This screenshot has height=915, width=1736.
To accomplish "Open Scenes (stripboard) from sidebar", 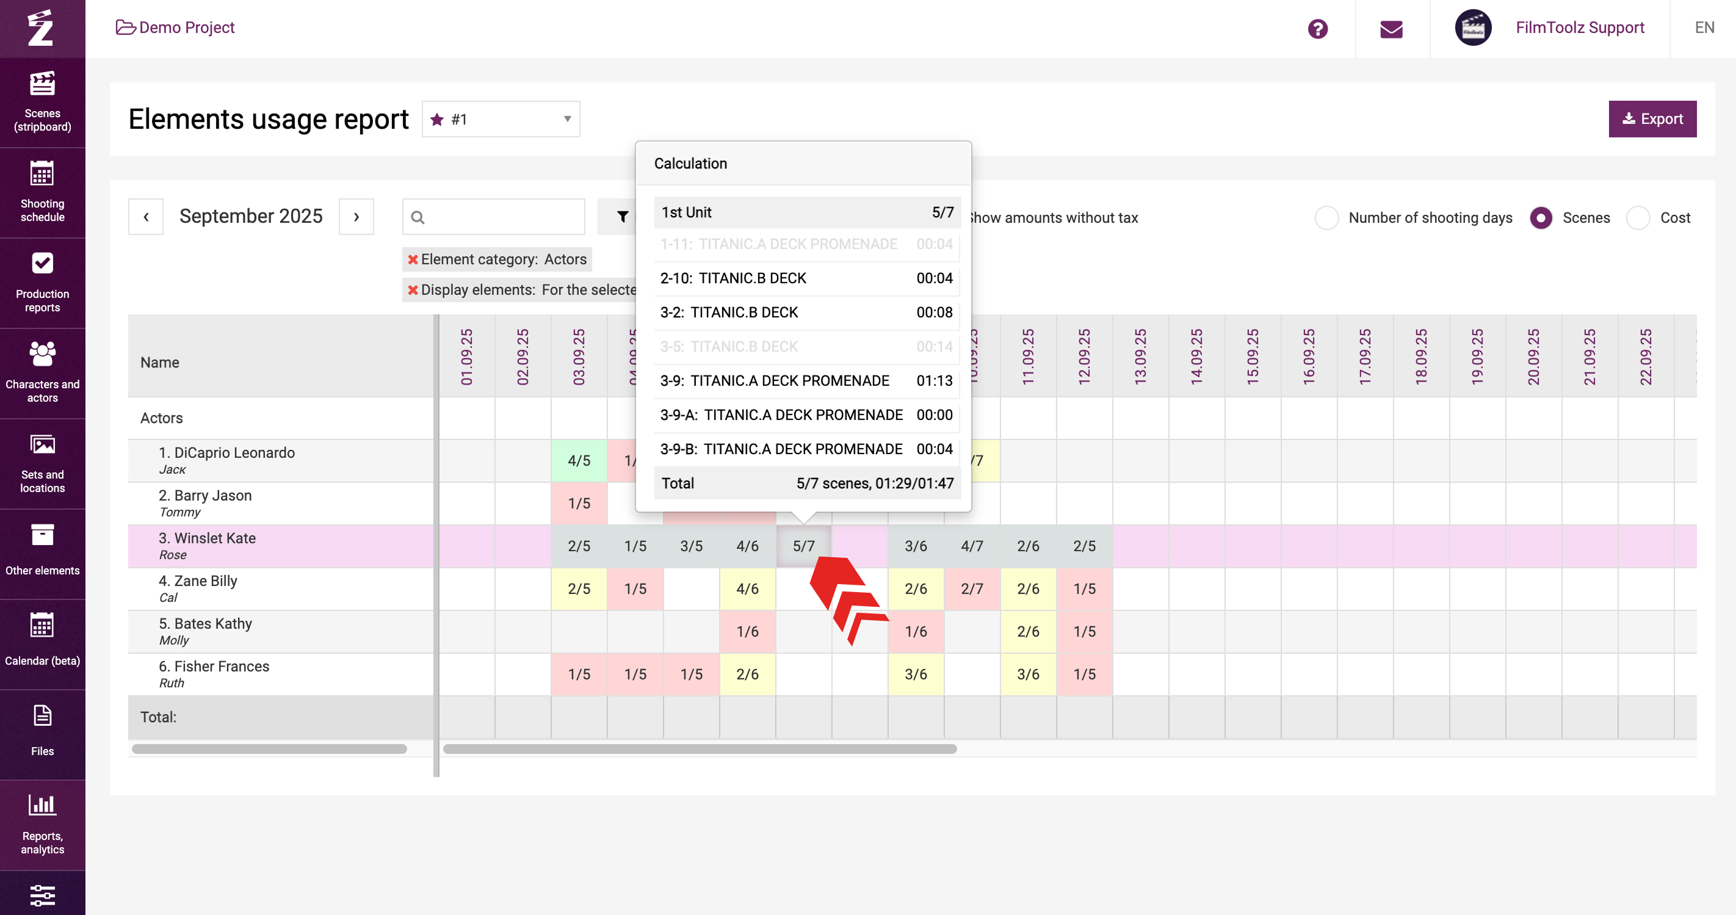I will pos(43,102).
